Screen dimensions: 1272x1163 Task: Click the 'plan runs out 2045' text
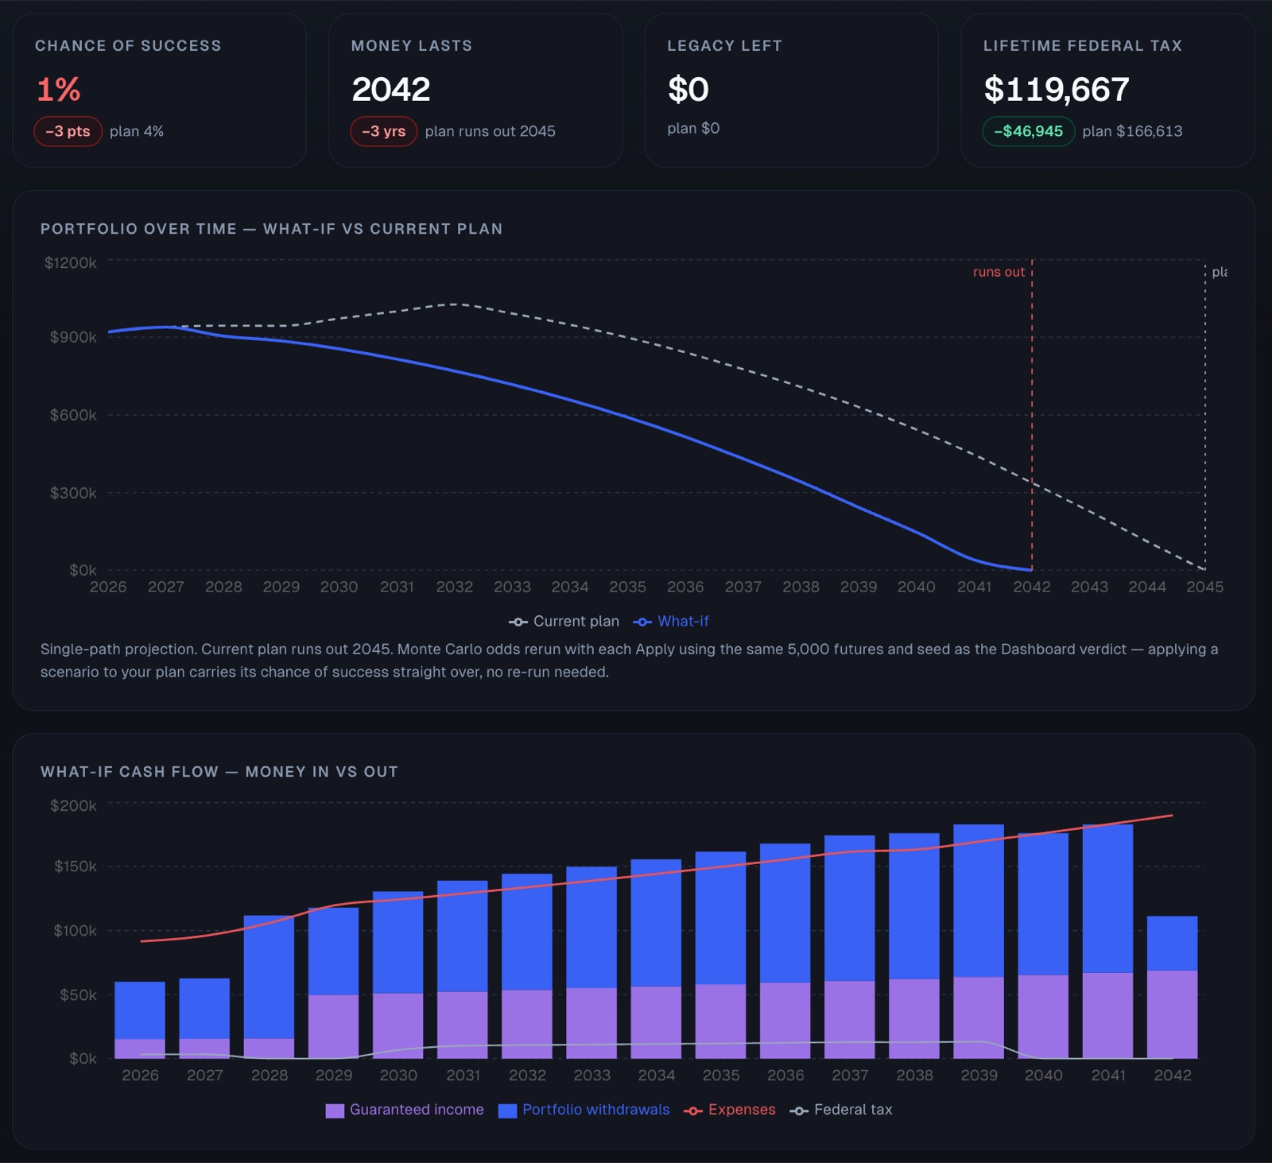click(x=491, y=131)
